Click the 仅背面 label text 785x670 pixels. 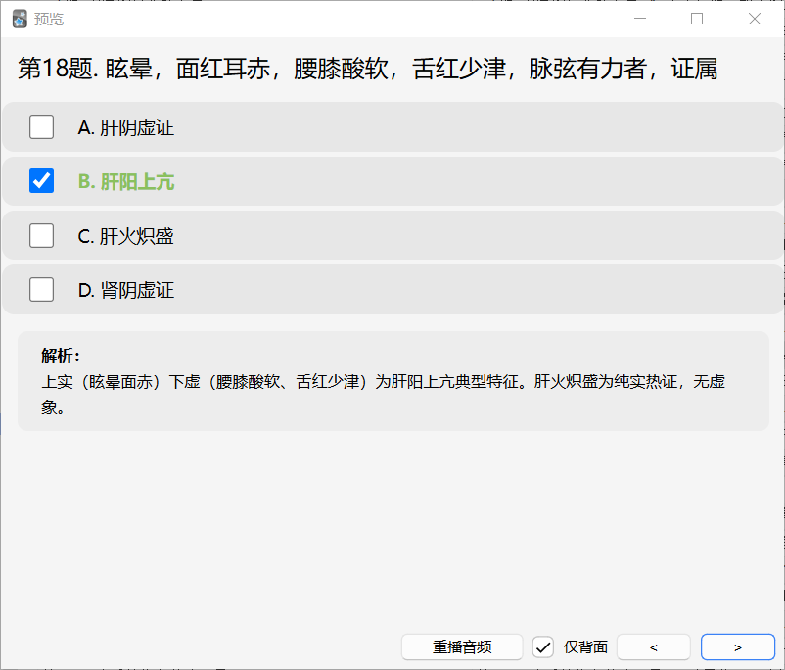[x=585, y=646]
